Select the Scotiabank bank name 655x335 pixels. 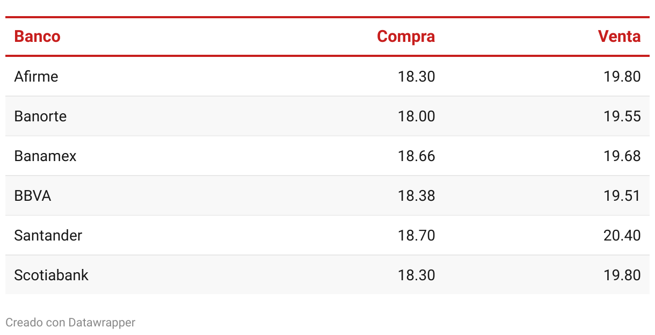pos(51,275)
